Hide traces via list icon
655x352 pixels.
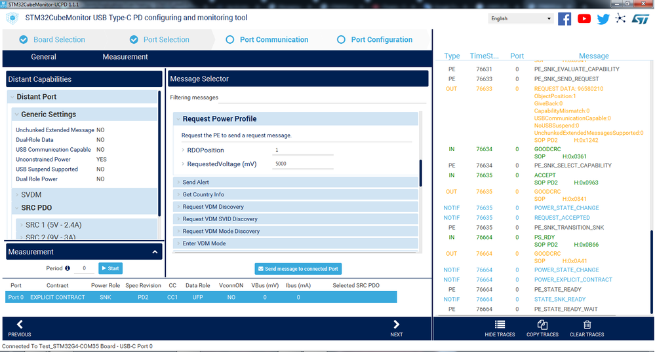(x=500, y=325)
